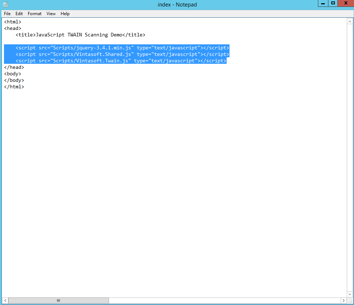Click the window resize grip corner
354x305 pixels.
tap(350, 301)
